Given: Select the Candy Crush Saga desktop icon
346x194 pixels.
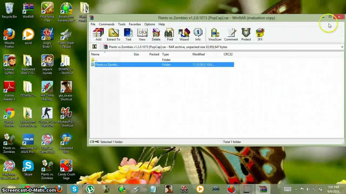Looking at the screenshot, I should 66,170.
